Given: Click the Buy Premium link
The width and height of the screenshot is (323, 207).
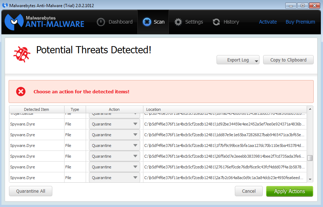Looking at the screenshot, I should coord(300,22).
